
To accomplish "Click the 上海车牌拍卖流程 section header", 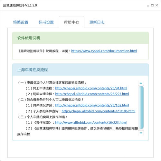I will click(x=80, y=70).
